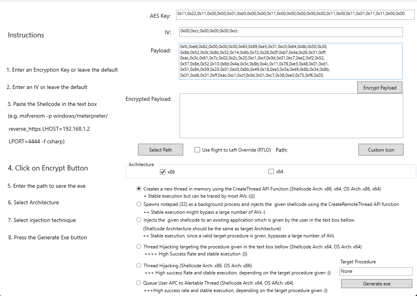Select Thread Hijacking x64 procedure option
Viewport: 417px width, 296px height.
coord(139,246)
